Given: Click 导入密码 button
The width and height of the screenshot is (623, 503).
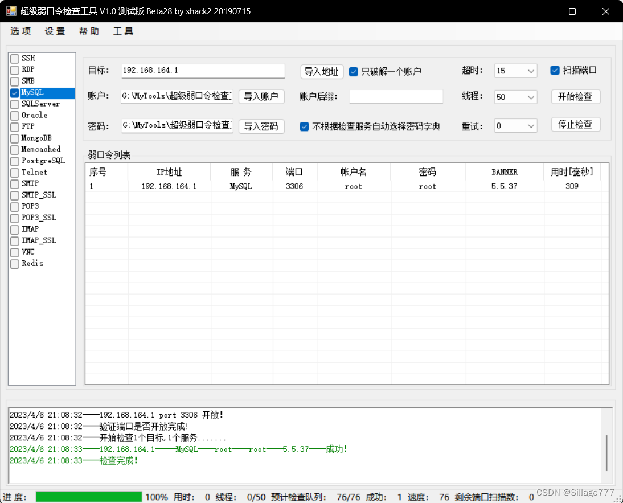Looking at the screenshot, I should pyautogui.click(x=261, y=126).
